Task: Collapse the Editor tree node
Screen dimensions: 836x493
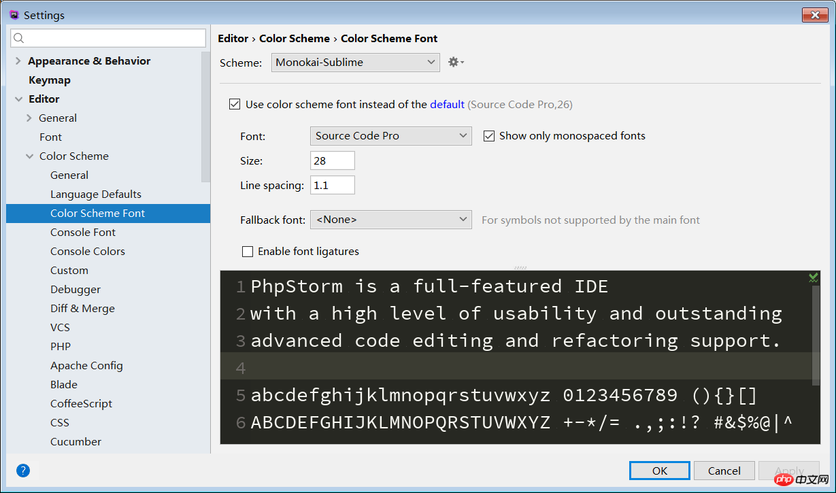Action: (x=18, y=99)
